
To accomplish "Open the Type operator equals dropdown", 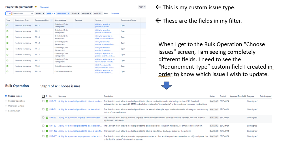I will click(54, 13).
